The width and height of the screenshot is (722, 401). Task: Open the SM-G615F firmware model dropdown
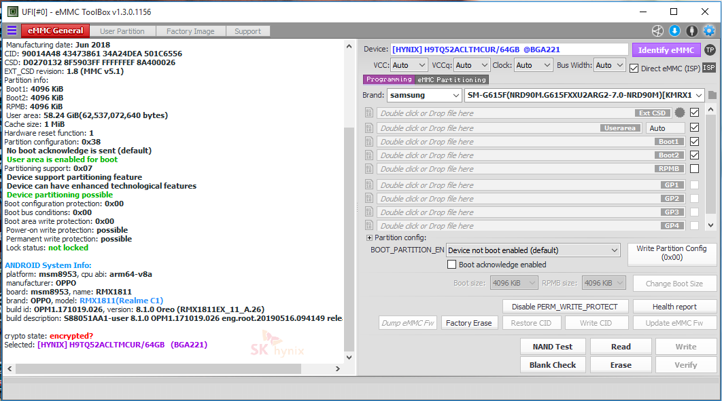click(x=584, y=95)
